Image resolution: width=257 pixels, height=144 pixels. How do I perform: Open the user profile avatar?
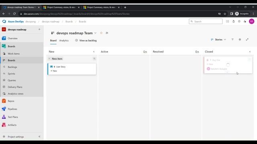coord(252,21)
